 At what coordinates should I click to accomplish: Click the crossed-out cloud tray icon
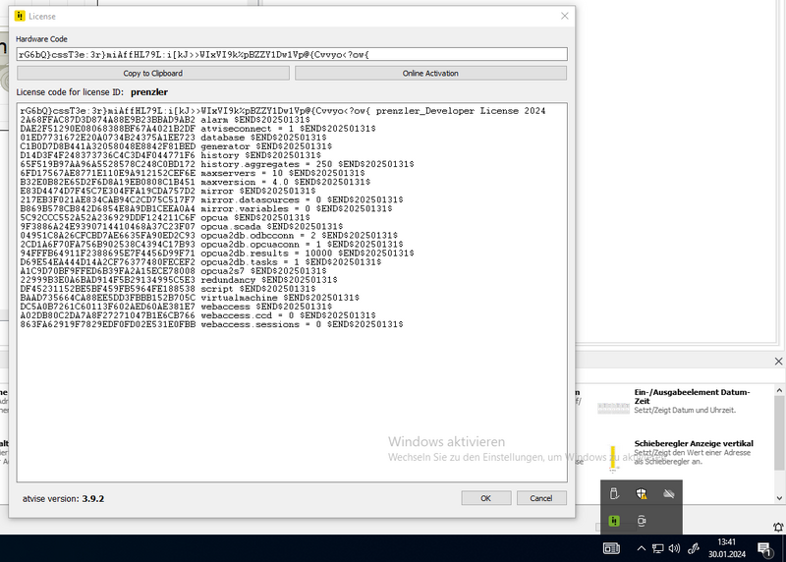(668, 493)
